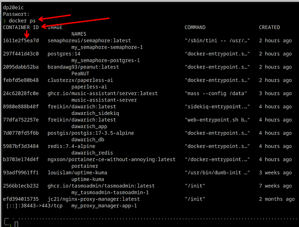The width and height of the screenshot is (299, 227).
Task: Click image redis:7.4-alpine
Action: pyautogui.click(x=71, y=146)
